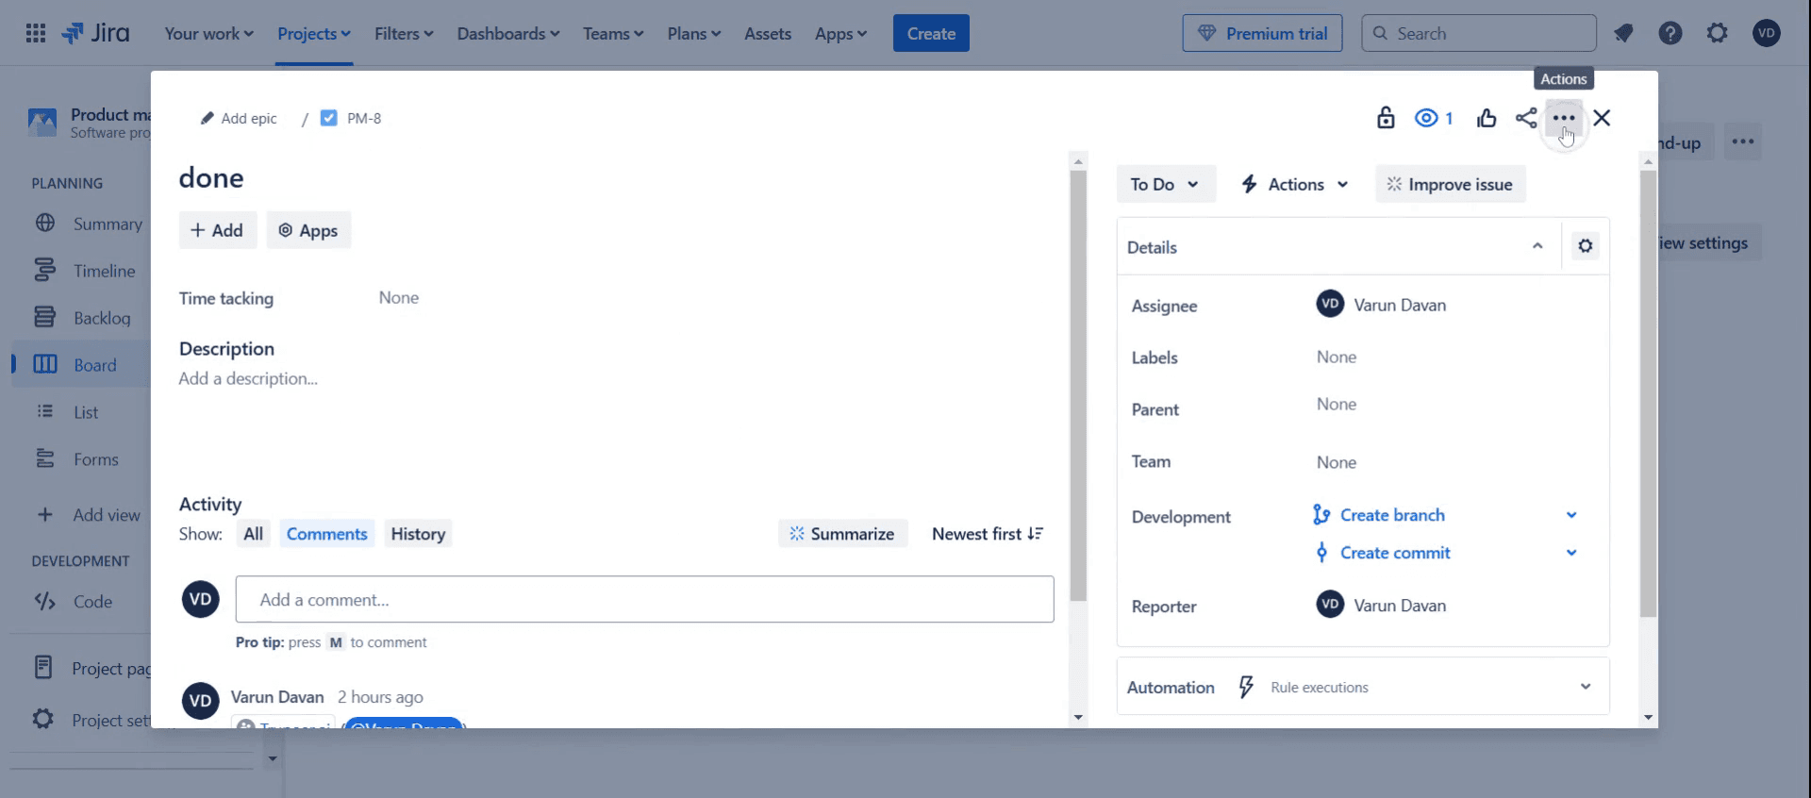The image size is (1811, 798).
Task: Open the Filters dropdown menu
Action: (x=404, y=33)
